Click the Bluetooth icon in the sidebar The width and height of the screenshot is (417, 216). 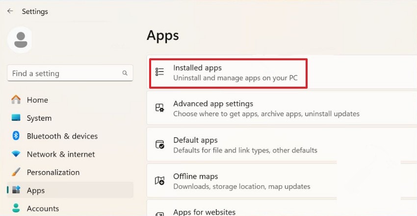click(16, 136)
